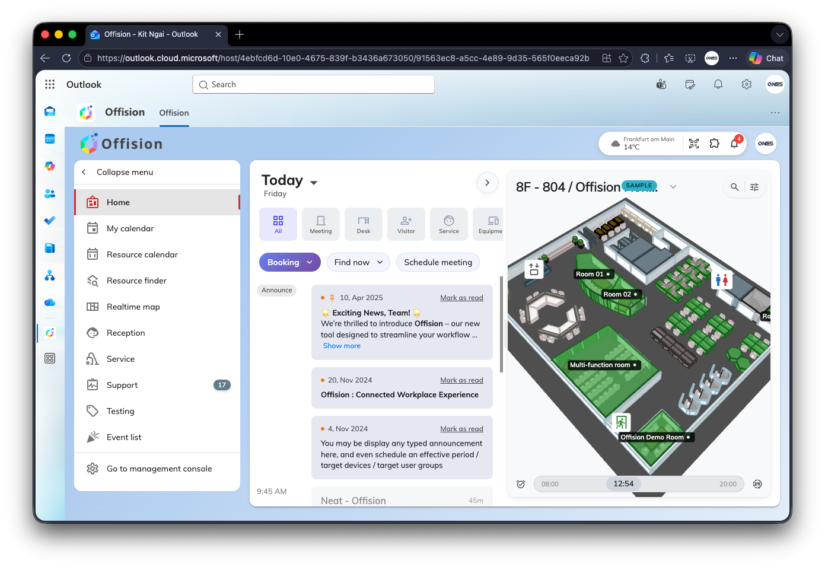Open People in the Outlook sidebar
The width and height of the screenshot is (825, 567).
[x=50, y=193]
